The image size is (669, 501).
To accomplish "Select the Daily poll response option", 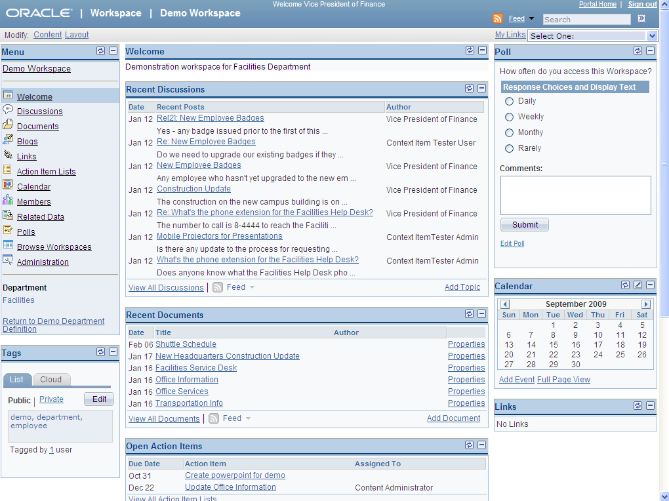I will click(x=508, y=101).
